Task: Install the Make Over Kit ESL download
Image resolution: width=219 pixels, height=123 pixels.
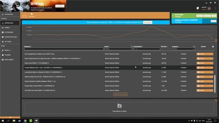Action: click(204, 77)
